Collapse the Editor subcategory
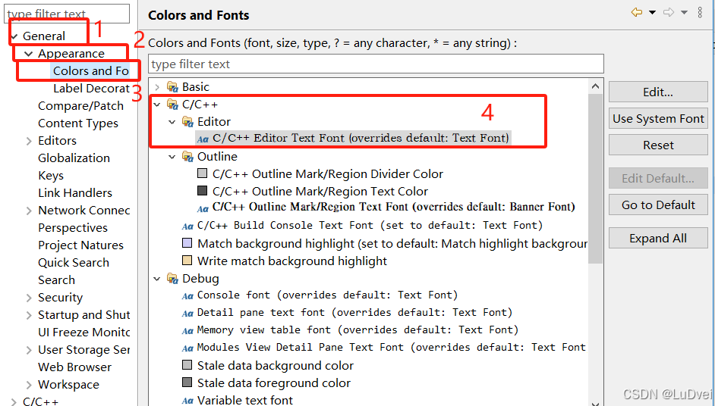 point(172,122)
